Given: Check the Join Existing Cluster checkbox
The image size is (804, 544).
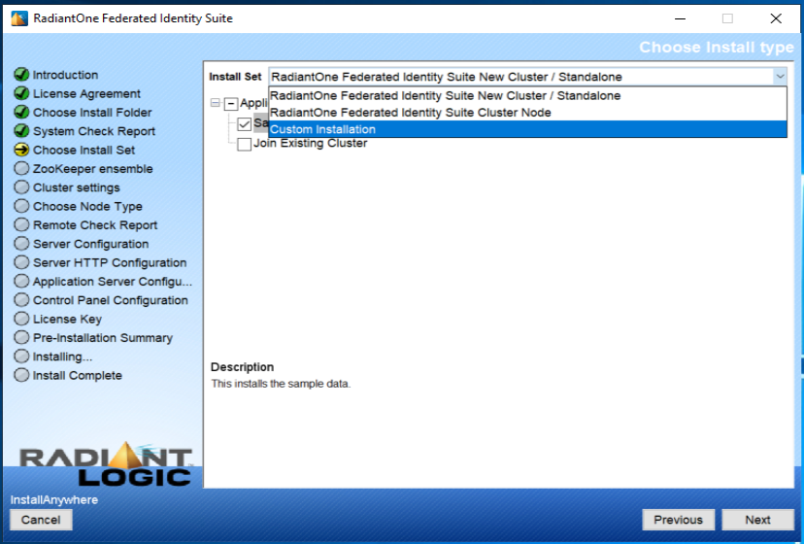Looking at the screenshot, I should pos(245,144).
